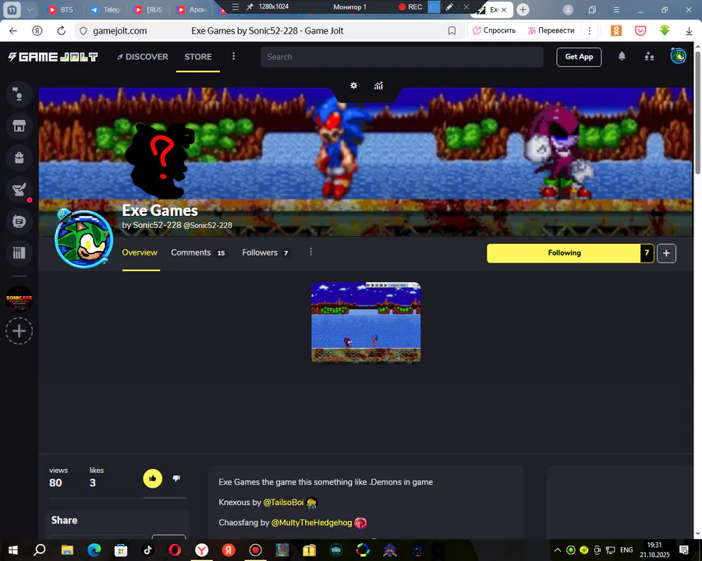Open the Game Jolt home logo
The width and height of the screenshot is (702, 561).
point(53,57)
